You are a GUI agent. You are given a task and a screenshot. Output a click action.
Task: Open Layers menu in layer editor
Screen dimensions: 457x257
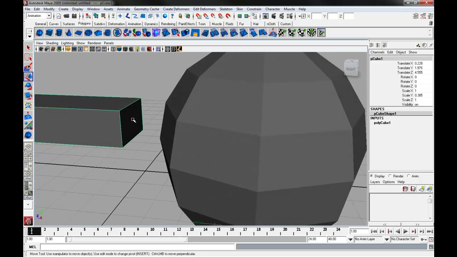[x=375, y=182]
